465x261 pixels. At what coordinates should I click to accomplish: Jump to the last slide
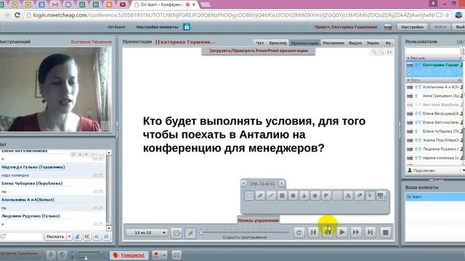370,233
